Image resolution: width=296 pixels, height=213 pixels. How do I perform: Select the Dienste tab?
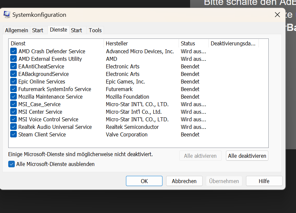point(58,30)
